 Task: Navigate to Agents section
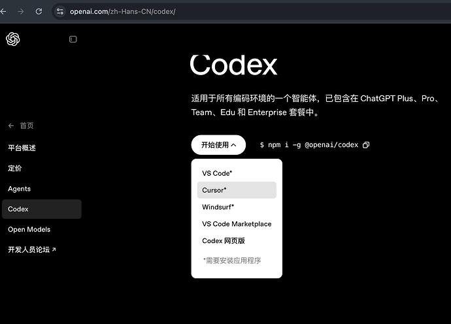pos(19,189)
